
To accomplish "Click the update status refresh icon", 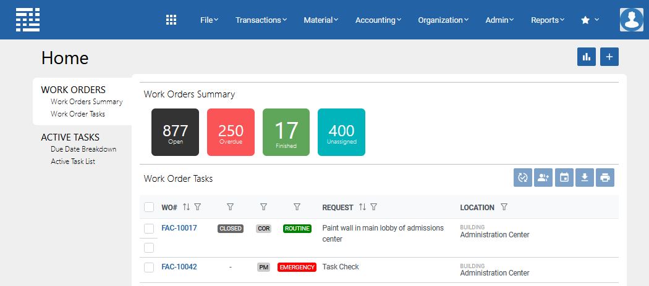I will [523, 178].
